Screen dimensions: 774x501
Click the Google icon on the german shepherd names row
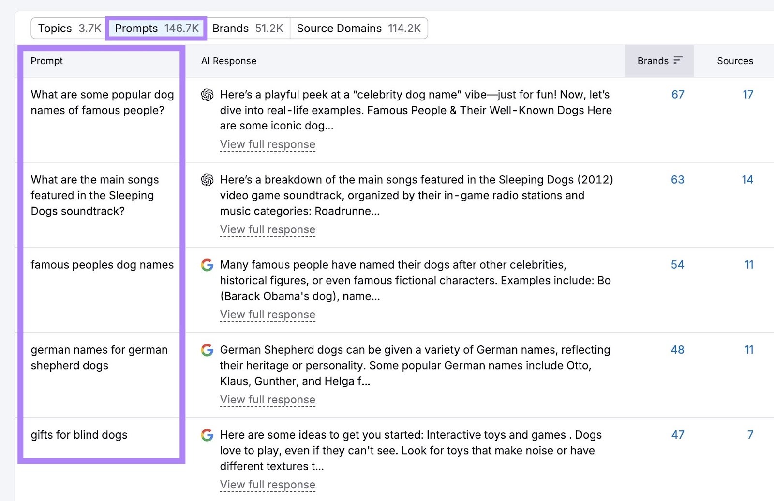[x=207, y=350]
